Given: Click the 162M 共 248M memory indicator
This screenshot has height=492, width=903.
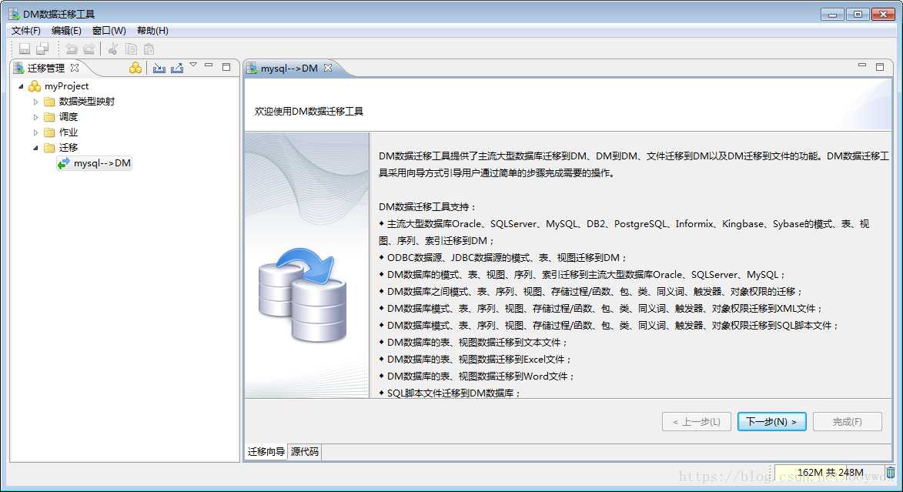Looking at the screenshot, I should tap(829, 473).
